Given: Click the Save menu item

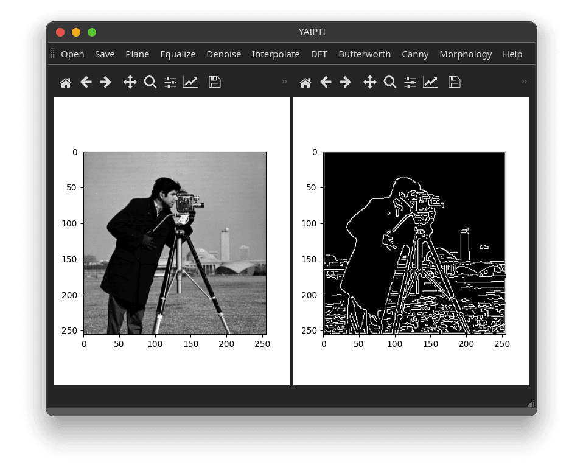Looking at the screenshot, I should pyautogui.click(x=105, y=54).
